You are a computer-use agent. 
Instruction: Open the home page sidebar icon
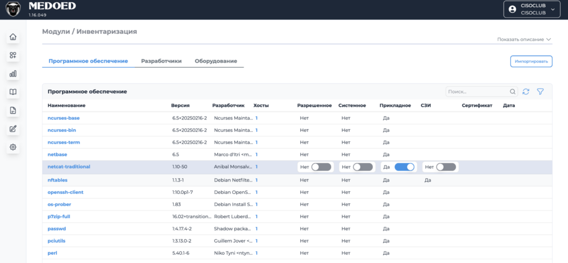(13, 37)
